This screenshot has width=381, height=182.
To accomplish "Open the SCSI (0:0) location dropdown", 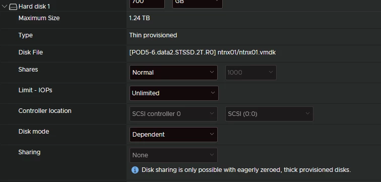I will [269, 114].
